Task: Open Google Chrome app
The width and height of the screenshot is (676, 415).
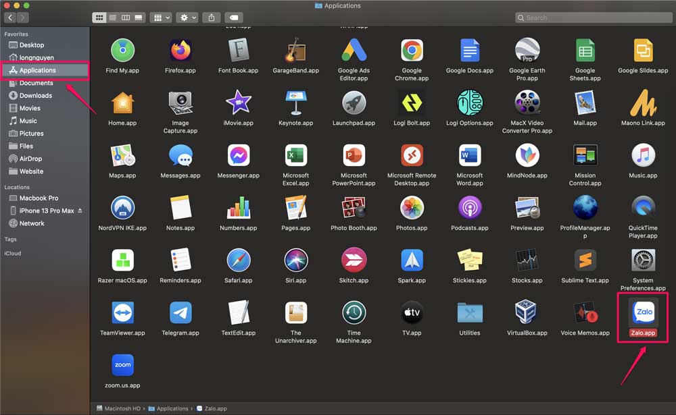Action: 412,51
